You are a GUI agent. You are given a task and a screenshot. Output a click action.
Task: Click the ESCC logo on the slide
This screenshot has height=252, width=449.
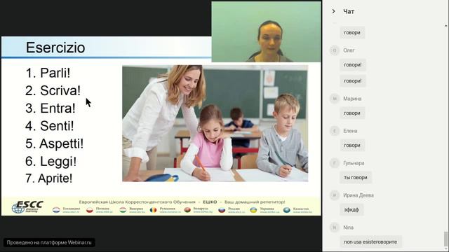27,207
